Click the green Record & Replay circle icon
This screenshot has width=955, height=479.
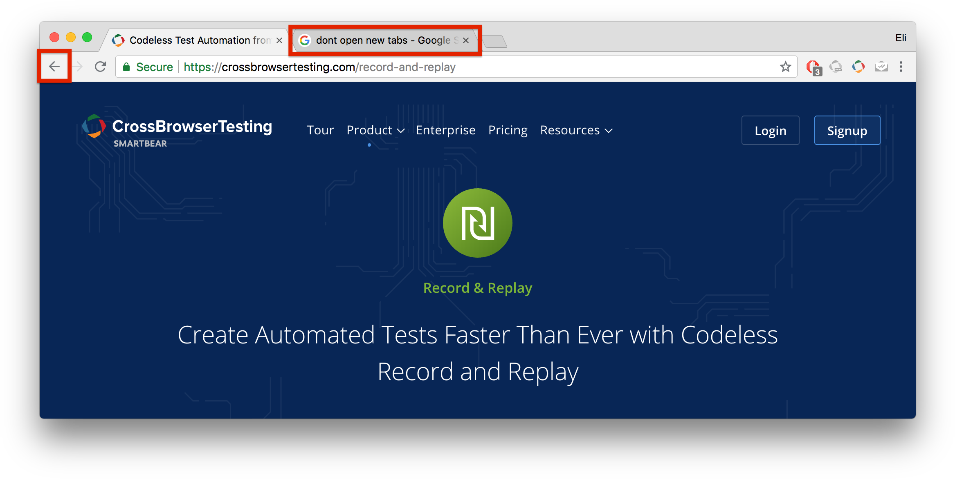point(477,223)
